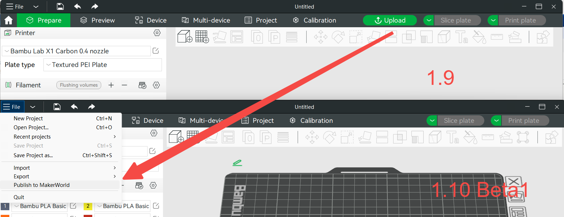
Task: Select the Move tool in upper window toolbar
Action: click(321, 37)
